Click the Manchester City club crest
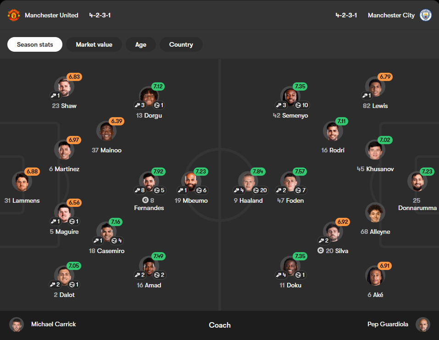The width and height of the screenshot is (439, 340). 425,15
